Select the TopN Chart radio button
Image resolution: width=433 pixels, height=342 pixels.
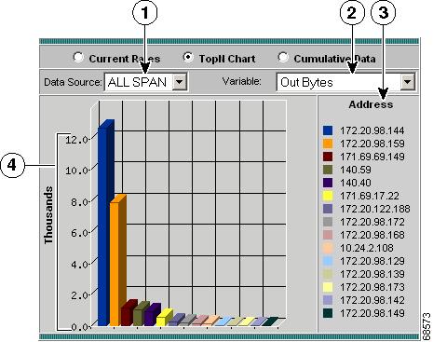tap(188, 57)
